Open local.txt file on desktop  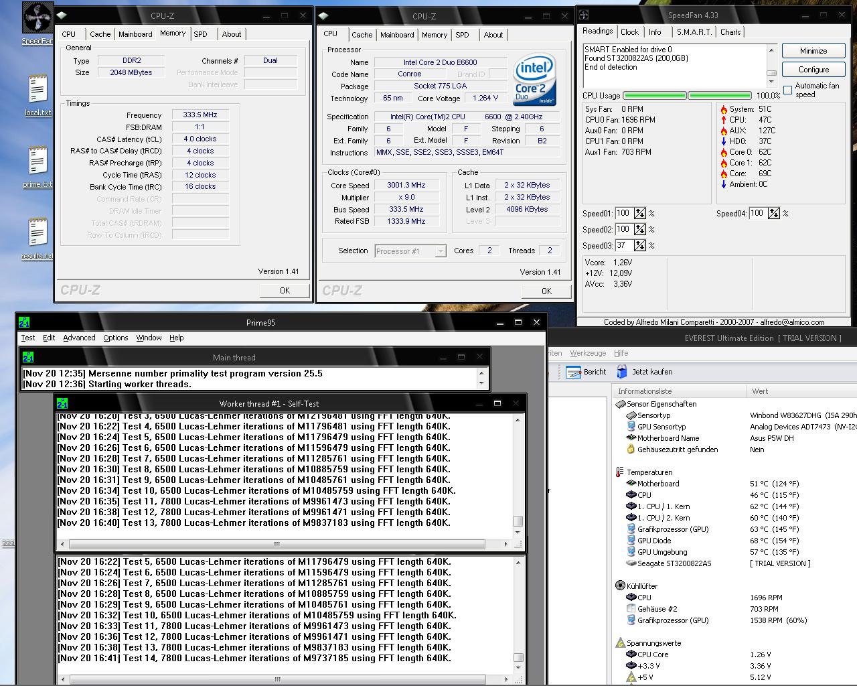(37, 90)
